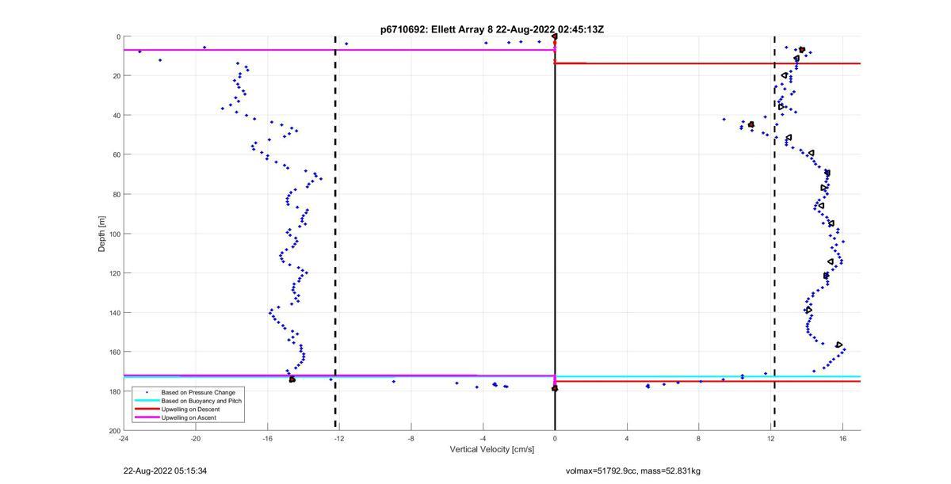The image size is (951, 484).
Task: Click the "volmax=51792.9cc, mass=52.831kg" footer text
Action: pyautogui.click(x=633, y=471)
